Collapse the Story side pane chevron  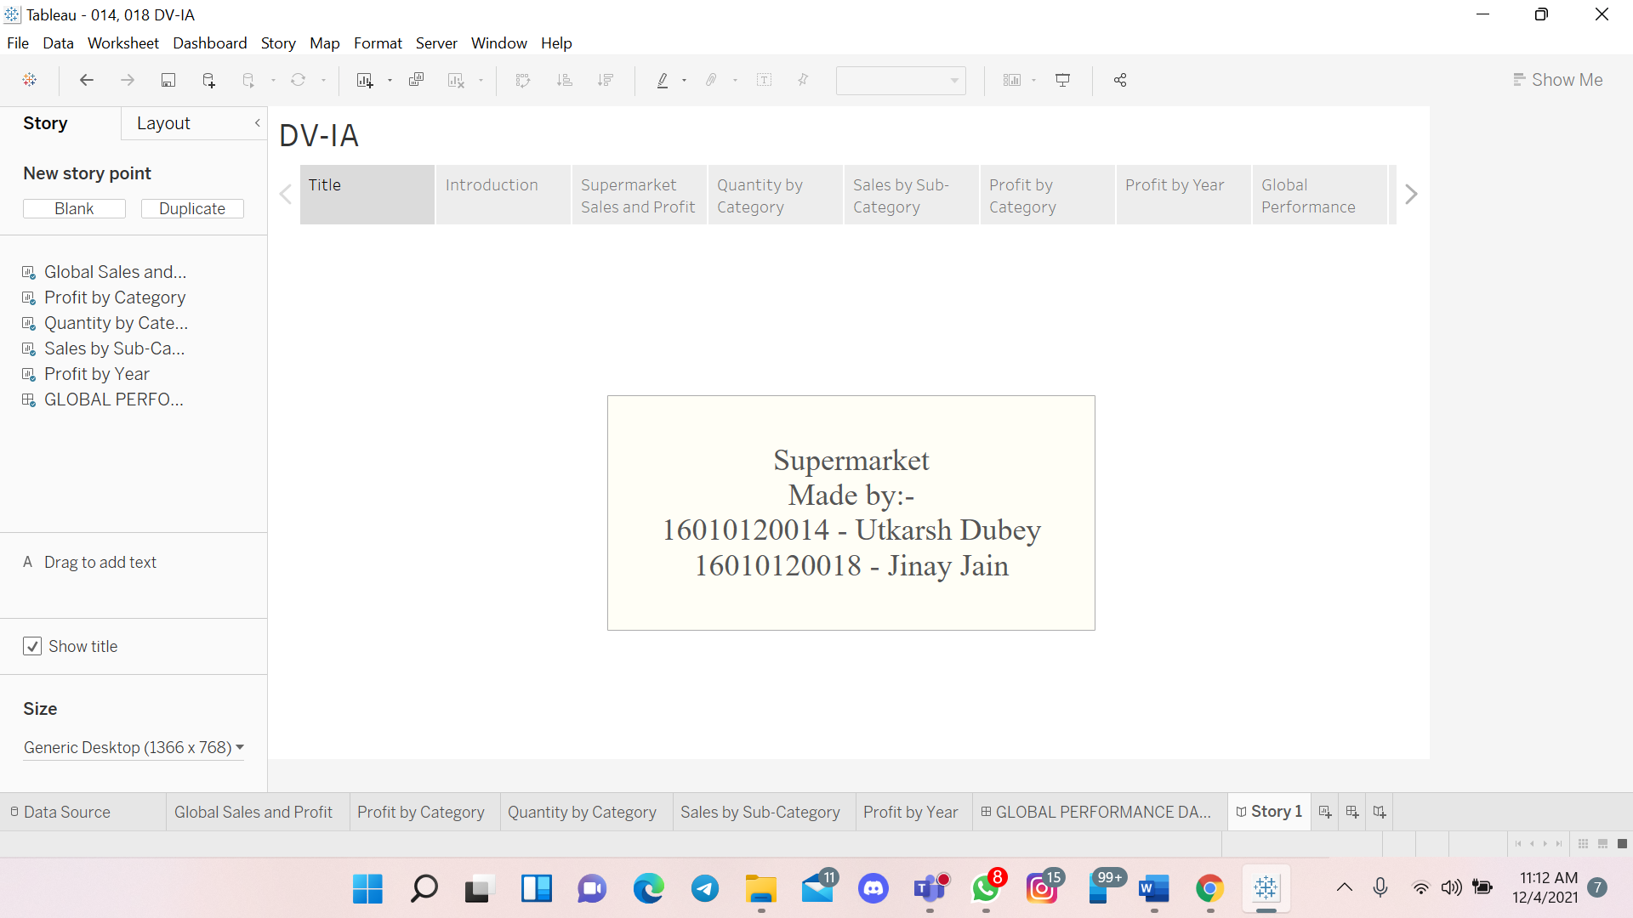click(257, 123)
